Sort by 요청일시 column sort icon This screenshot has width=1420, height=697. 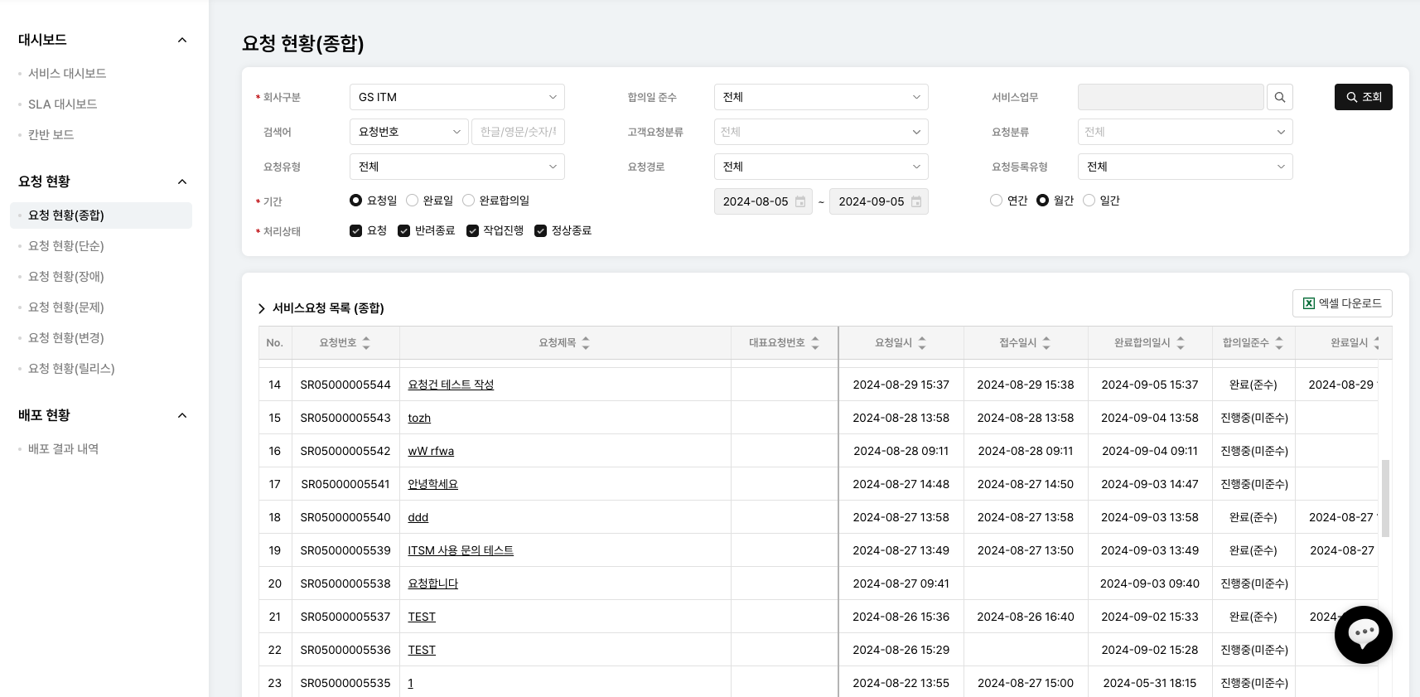922,343
